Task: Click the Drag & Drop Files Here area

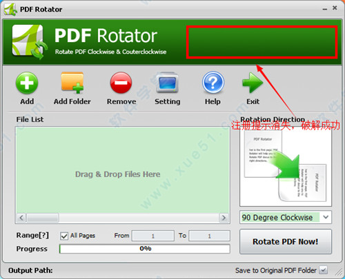Action: 123,170
